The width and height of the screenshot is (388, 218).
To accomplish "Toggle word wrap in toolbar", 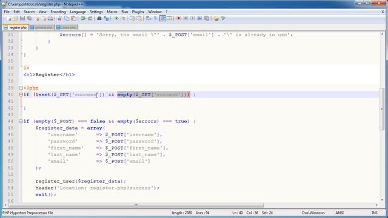I will pyautogui.click(x=149, y=19).
